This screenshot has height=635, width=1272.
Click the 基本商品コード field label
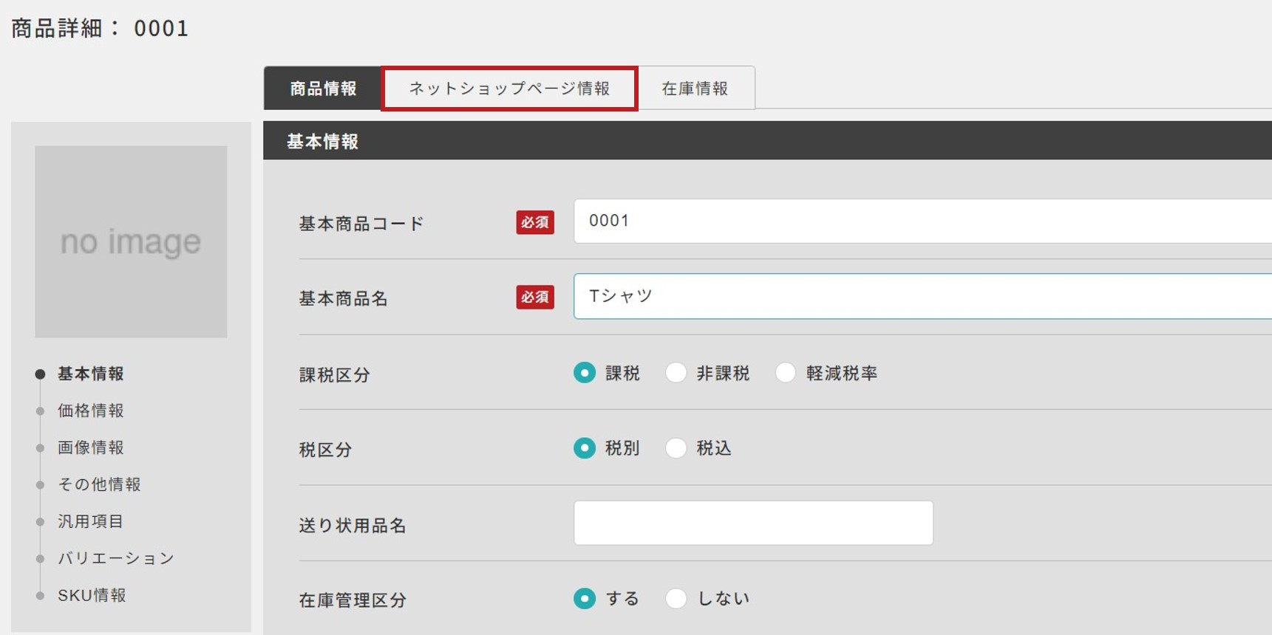tap(361, 224)
